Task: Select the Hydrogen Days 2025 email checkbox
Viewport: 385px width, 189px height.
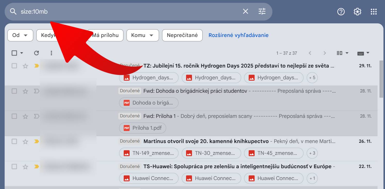Action: click(14, 66)
